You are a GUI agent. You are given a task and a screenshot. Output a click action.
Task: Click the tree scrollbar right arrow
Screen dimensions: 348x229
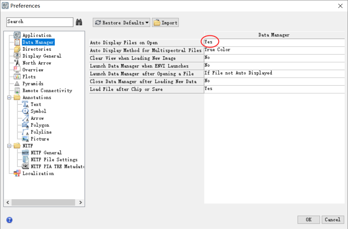(x=81, y=202)
